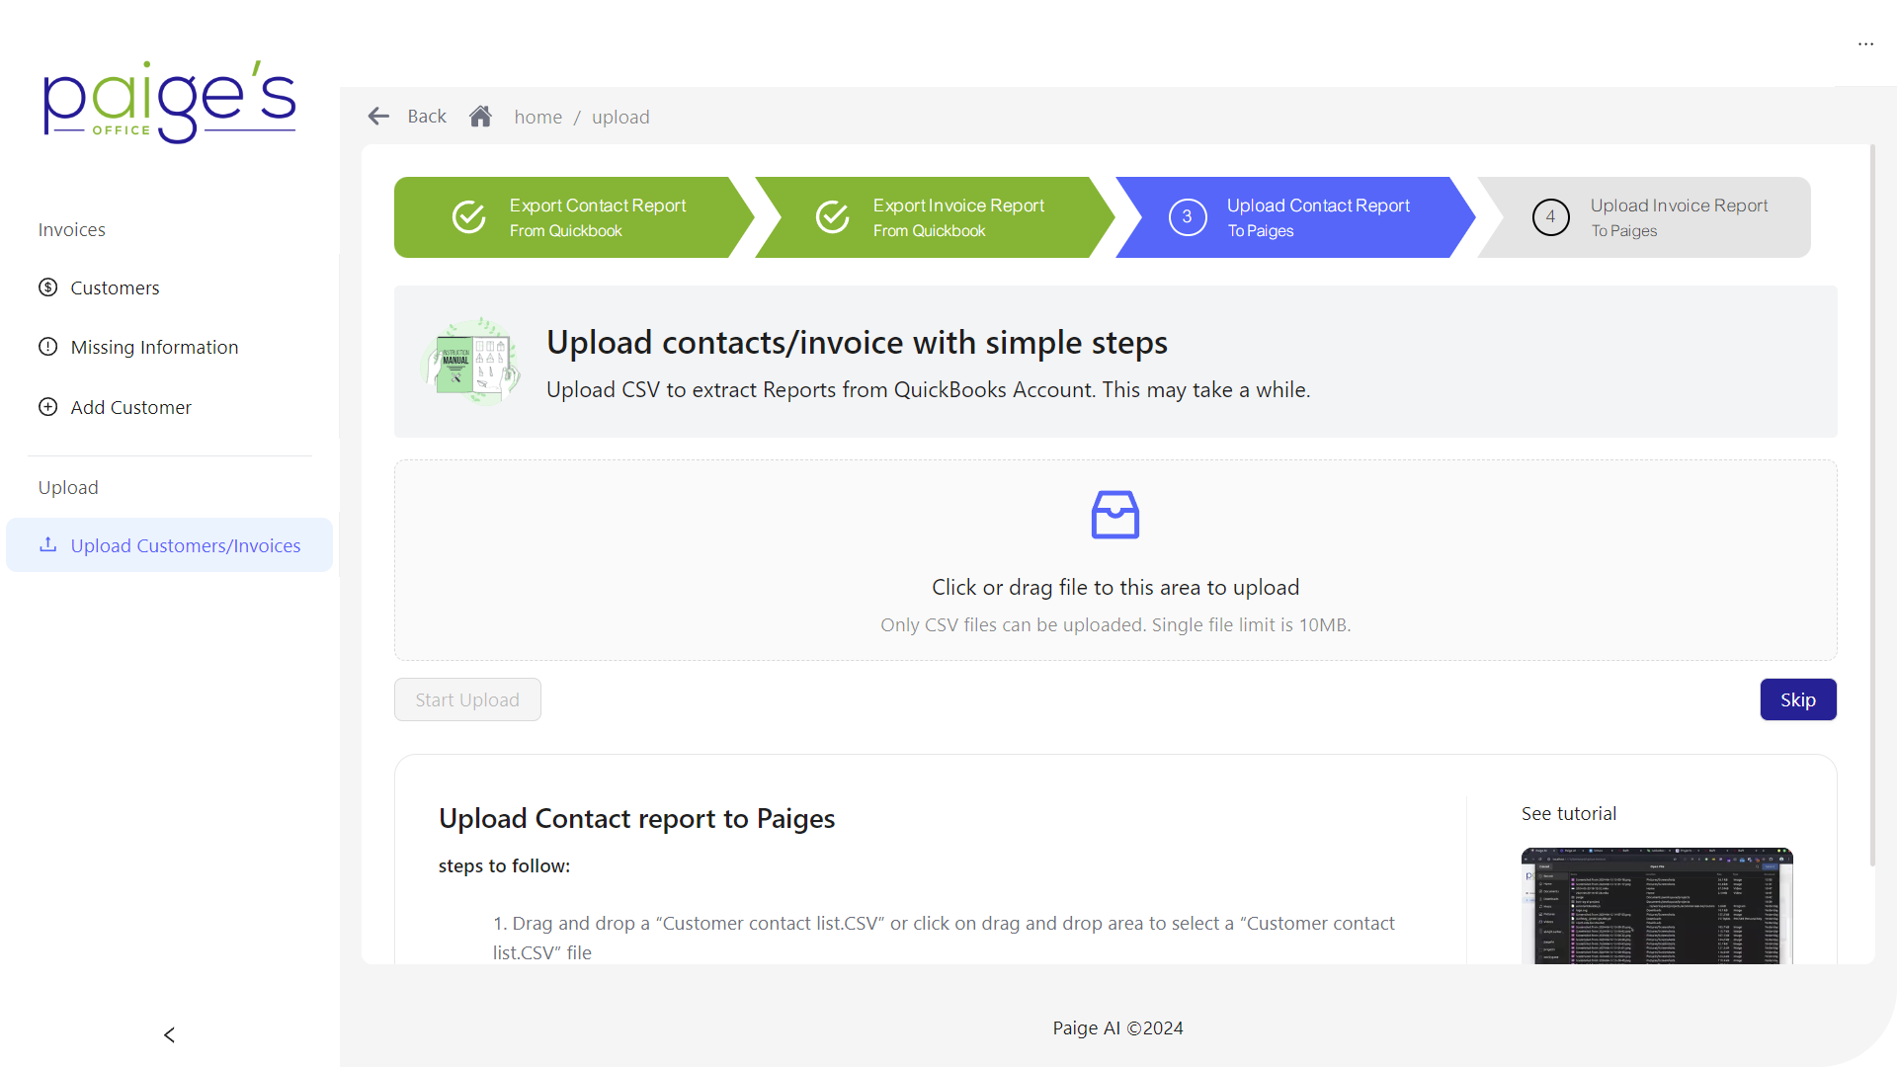Screen dimensions: 1897x1067
Task: Open the upload breadcrumb item
Action: (620, 117)
